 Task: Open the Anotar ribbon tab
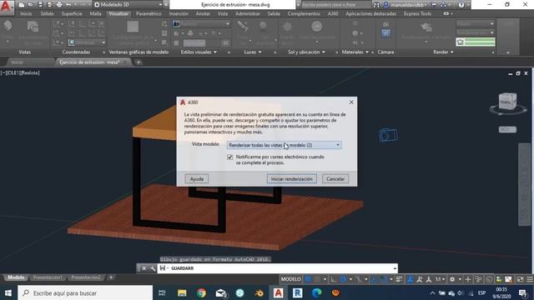[x=203, y=13]
